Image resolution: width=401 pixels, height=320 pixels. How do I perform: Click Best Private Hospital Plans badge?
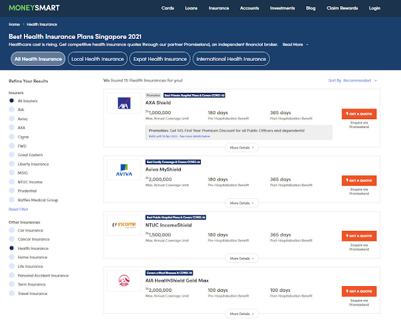pos(195,95)
